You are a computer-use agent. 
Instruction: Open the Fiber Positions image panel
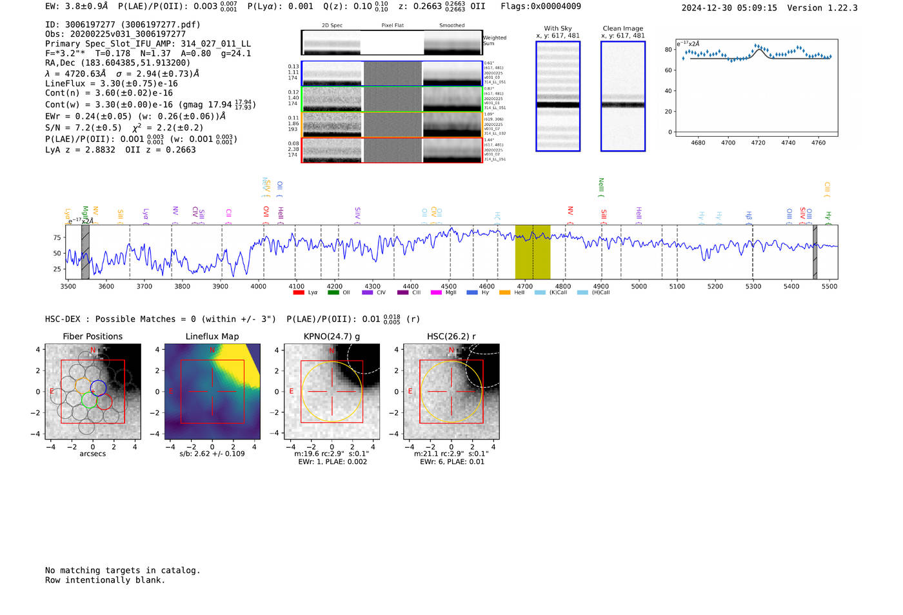coord(93,392)
